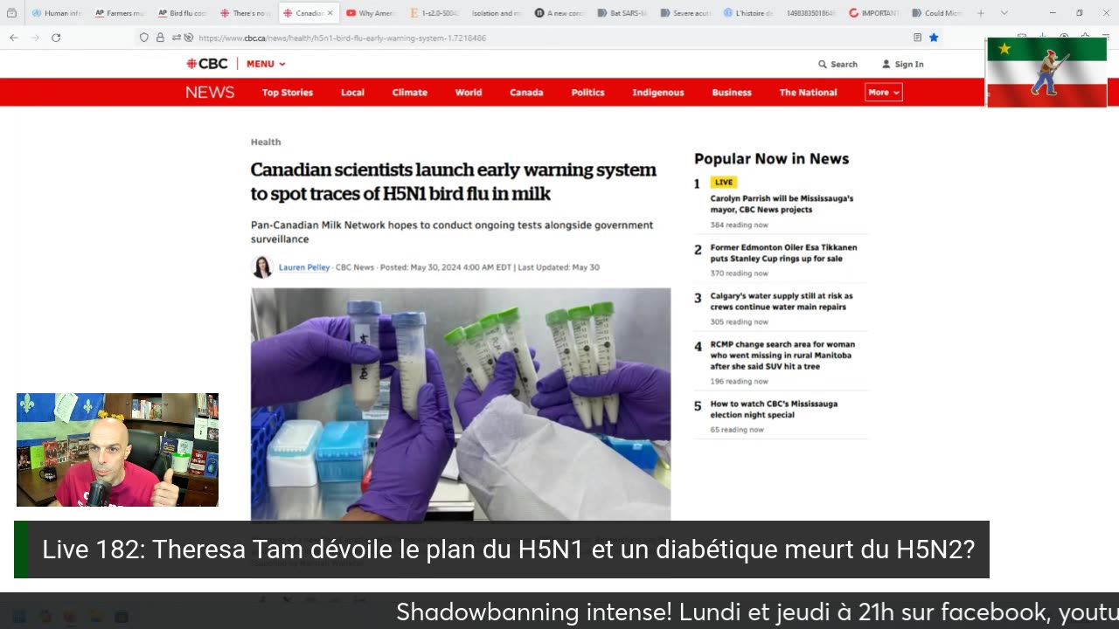The height and width of the screenshot is (629, 1119).
Task: Click the article headline about H5N1 in milk
Action: coord(453,182)
